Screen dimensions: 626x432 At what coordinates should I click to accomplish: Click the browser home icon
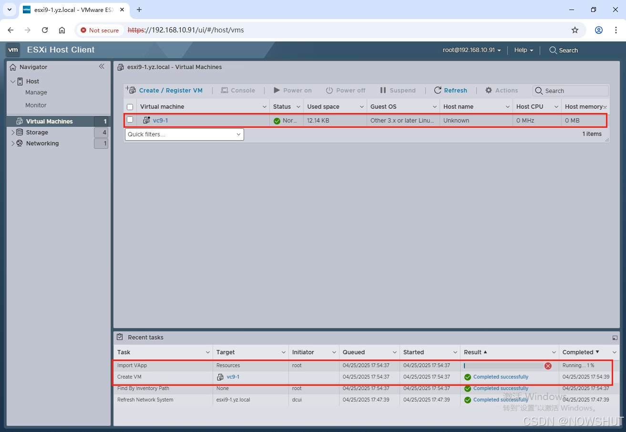point(62,30)
